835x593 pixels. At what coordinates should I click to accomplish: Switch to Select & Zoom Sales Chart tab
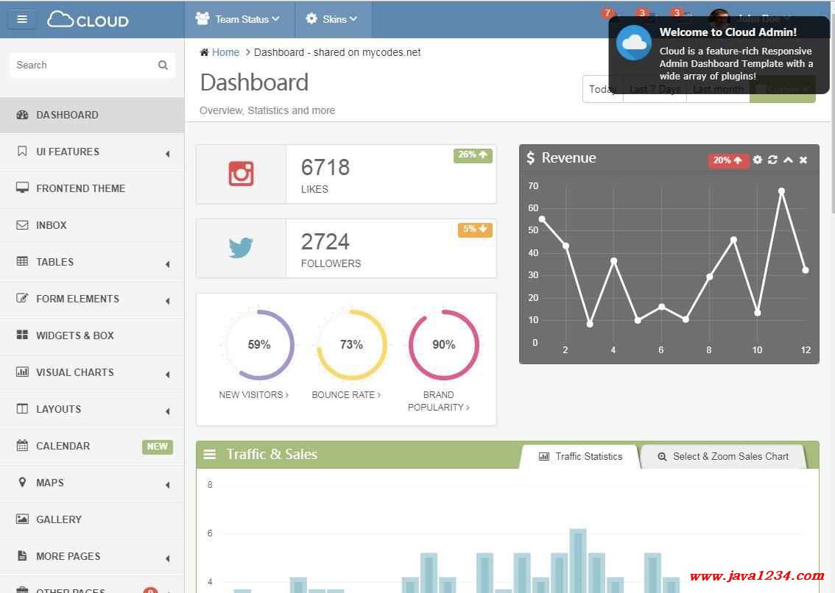[x=724, y=456]
